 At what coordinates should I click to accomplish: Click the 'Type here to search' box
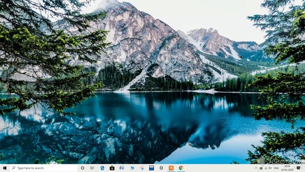(x=44, y=168)
